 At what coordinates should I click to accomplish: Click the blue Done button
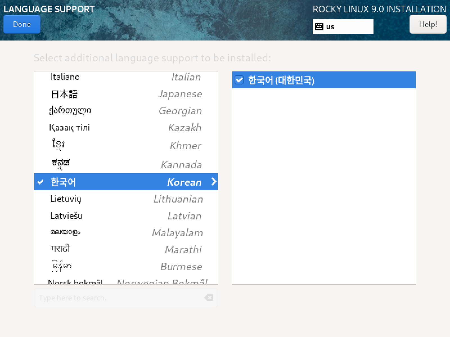[x=22, y=24]
